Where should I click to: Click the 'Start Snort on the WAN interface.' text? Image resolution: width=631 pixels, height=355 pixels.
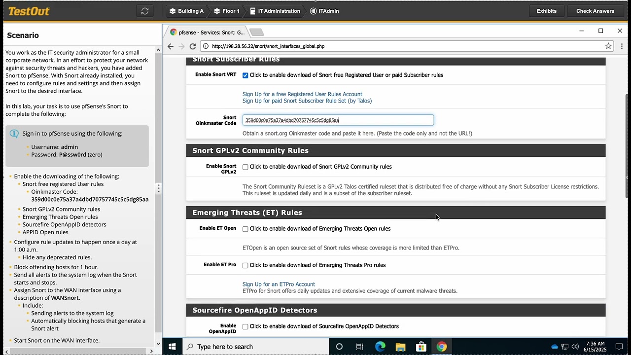57,341
